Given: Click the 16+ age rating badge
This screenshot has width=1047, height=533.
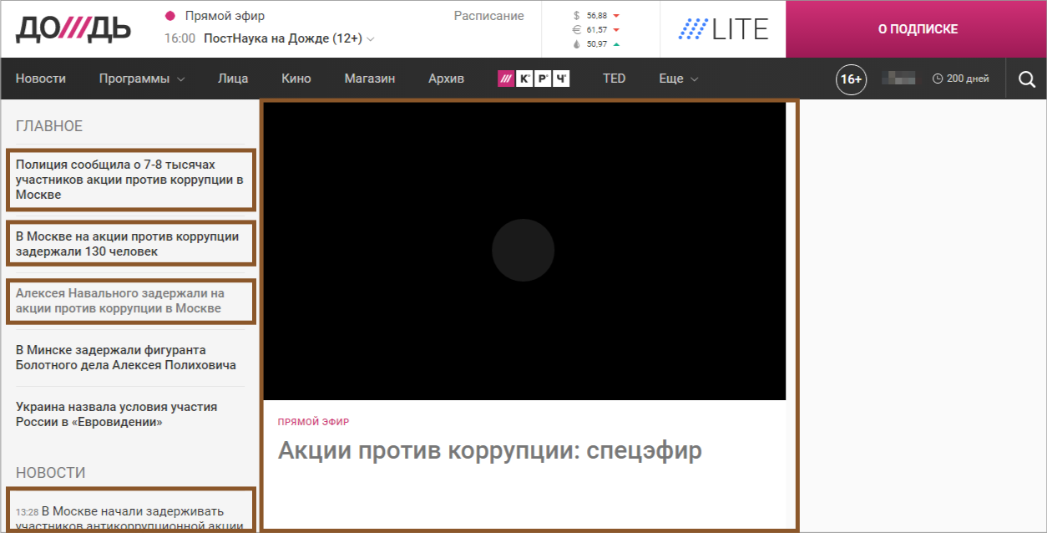Looking at the screenshot, I should coord(851,79).
